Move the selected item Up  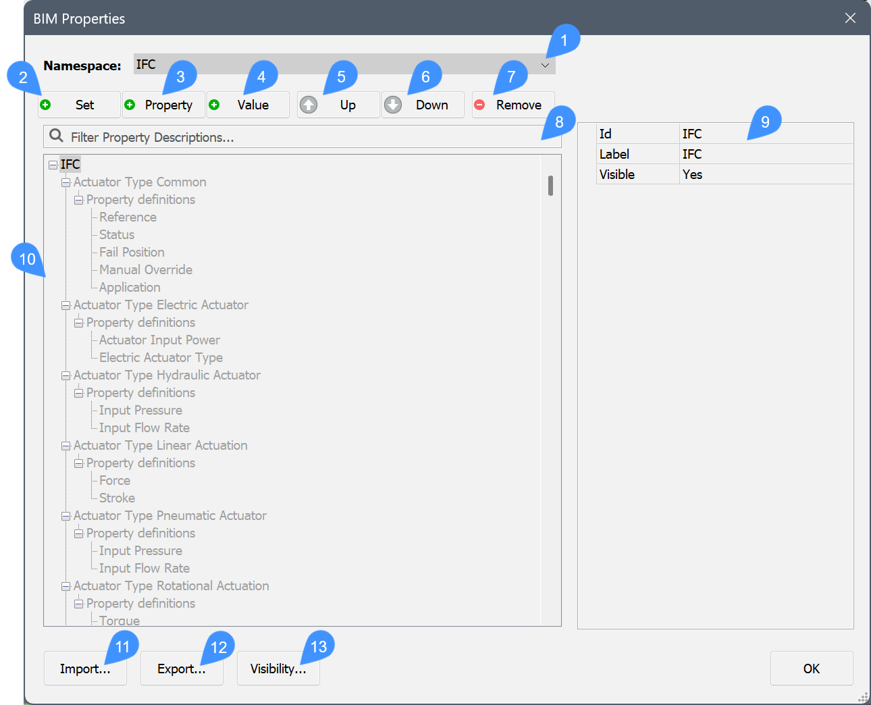[x=338, y=105]
